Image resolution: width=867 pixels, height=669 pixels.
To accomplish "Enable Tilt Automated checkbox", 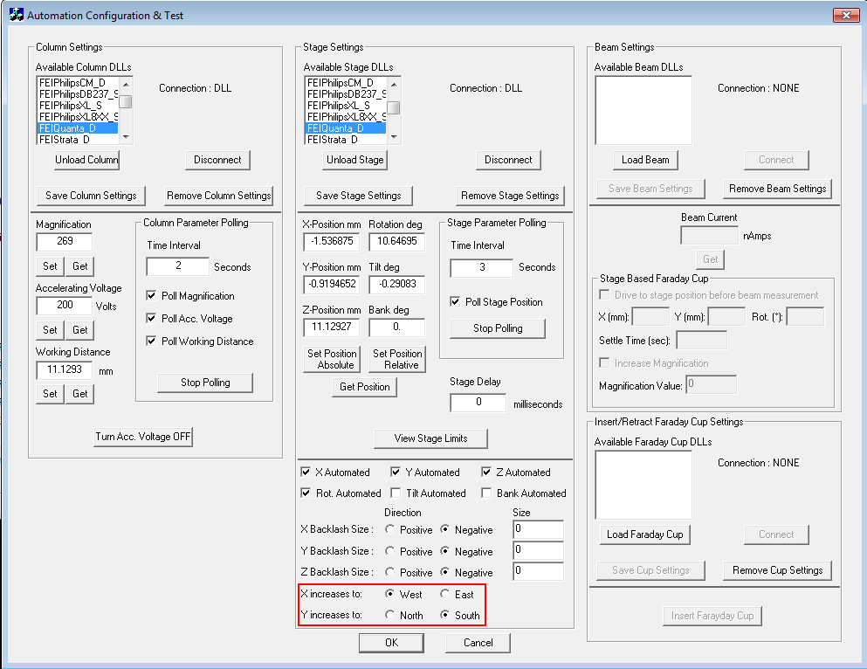I will (396, 493).
